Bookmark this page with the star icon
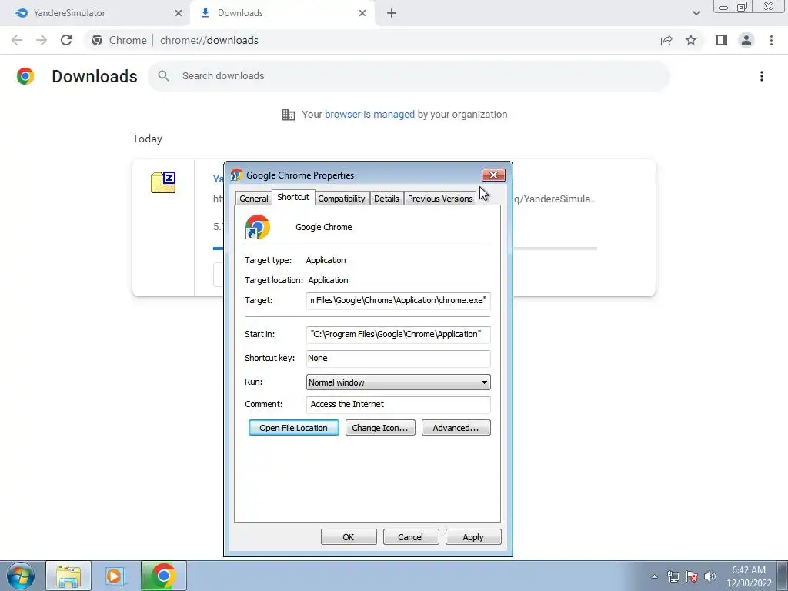The image size is (788, 591). point(691,40)
